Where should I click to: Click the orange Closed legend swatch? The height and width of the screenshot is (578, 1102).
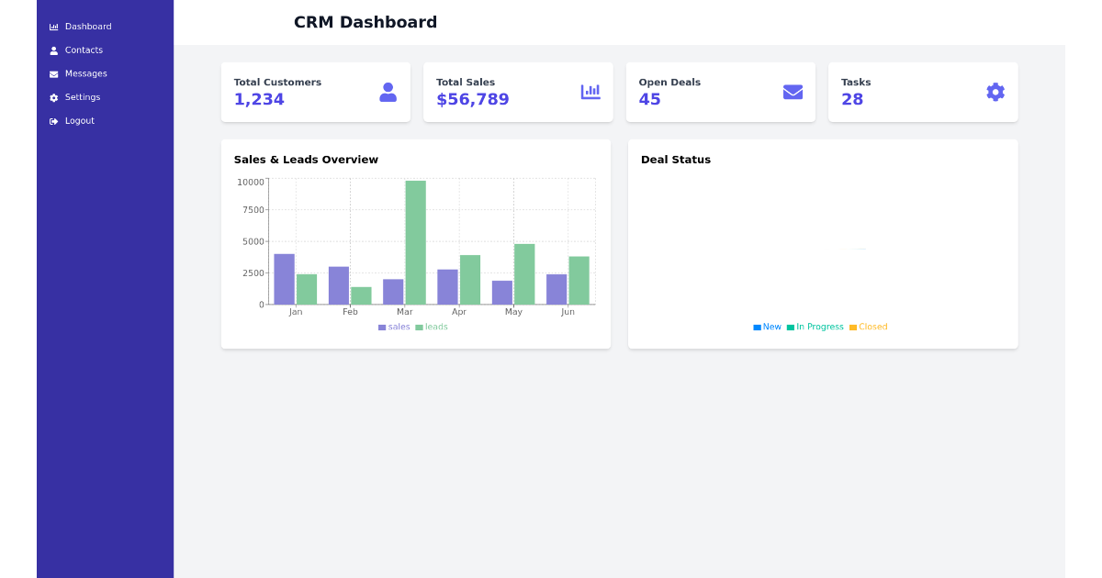tap(853, 328)
